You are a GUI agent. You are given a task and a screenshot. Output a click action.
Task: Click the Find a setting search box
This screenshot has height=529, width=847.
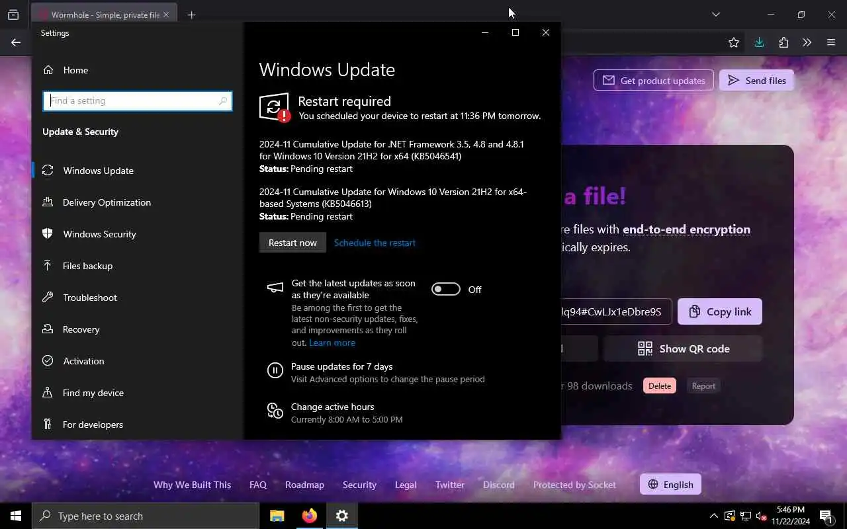pos(138,101)
